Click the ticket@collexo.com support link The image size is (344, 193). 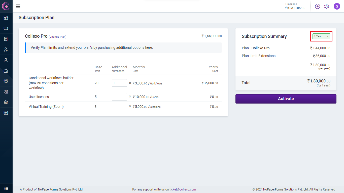[183, 189]
